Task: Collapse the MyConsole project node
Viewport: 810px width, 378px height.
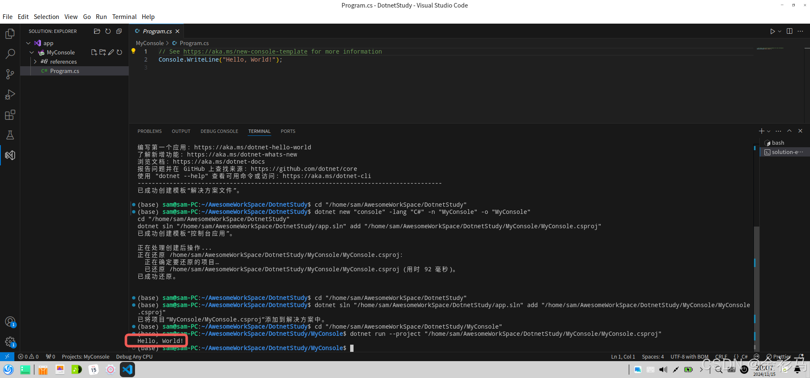Action: (x=32, y=52)
